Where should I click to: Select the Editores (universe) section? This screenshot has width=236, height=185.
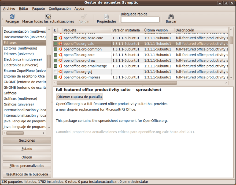24,54
